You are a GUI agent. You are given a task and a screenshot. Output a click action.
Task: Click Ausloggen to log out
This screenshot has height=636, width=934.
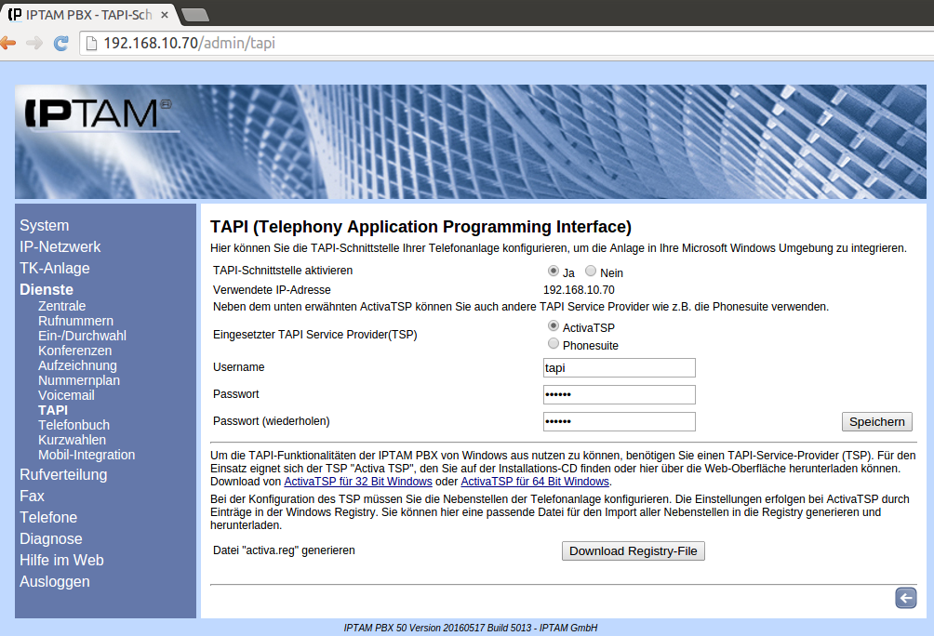pyautogui.click(x=55, y=582)
